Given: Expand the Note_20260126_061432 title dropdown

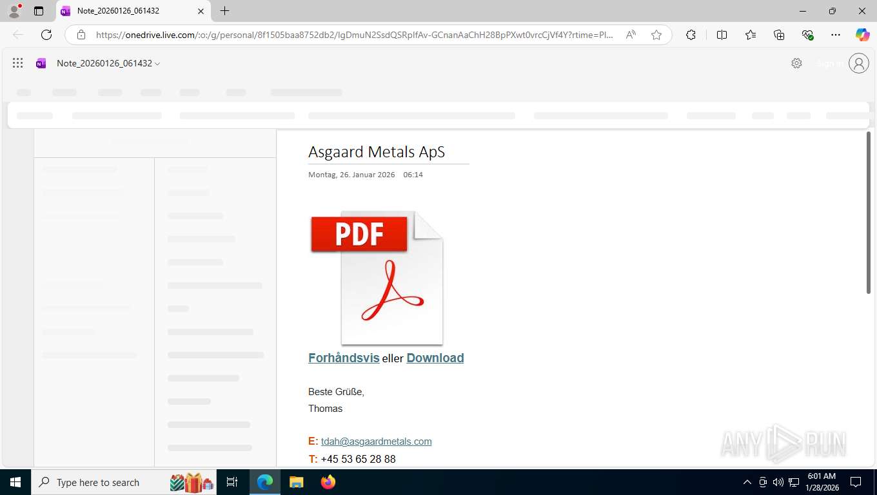Looking at the screenshot, I should [x=108, y=63].
